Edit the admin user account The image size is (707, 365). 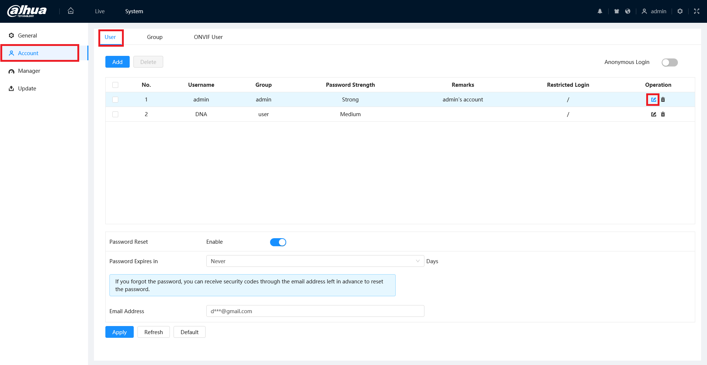653,100
